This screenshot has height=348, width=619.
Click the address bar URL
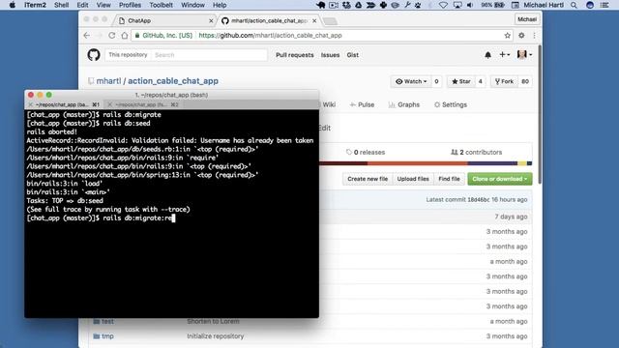(270, 36)
